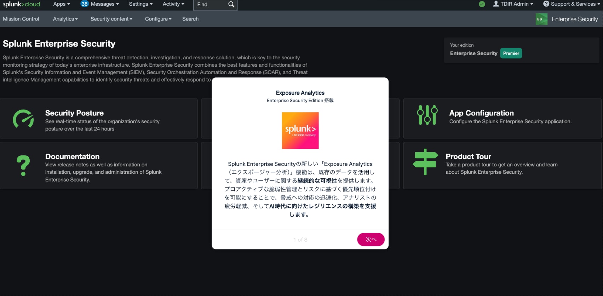Click the question mark icon by Support & Services

(x=546, y=4)
